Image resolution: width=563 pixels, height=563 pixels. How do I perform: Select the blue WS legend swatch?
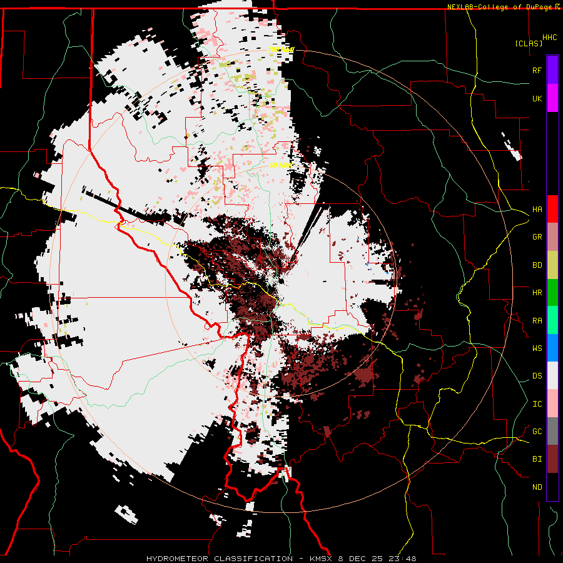click(552, 348)
